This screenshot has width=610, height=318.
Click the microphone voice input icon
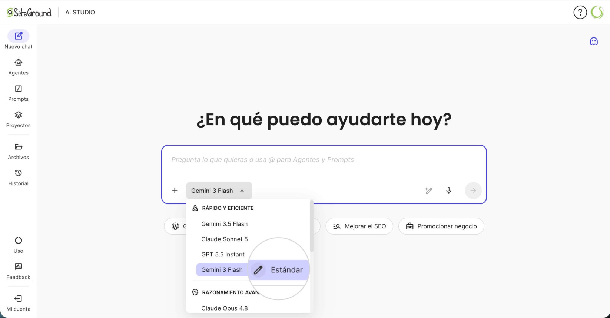point(449,191)
